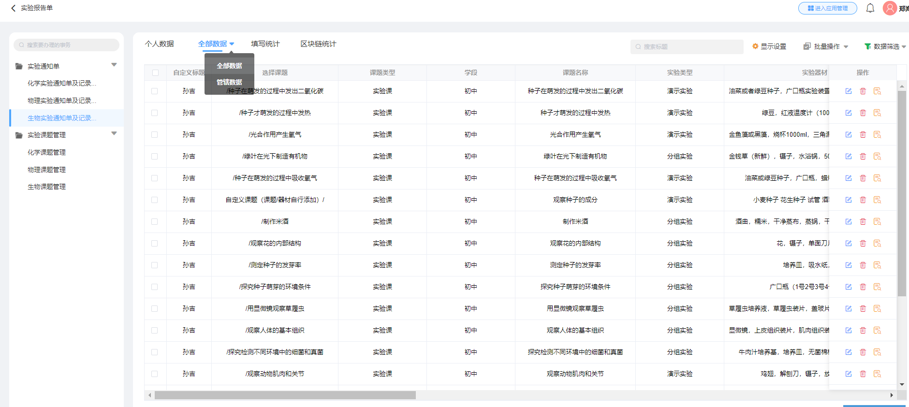Delete the 绿叶在光下制造有机物 row
The image size is (909, 407).
coord(863,156)
